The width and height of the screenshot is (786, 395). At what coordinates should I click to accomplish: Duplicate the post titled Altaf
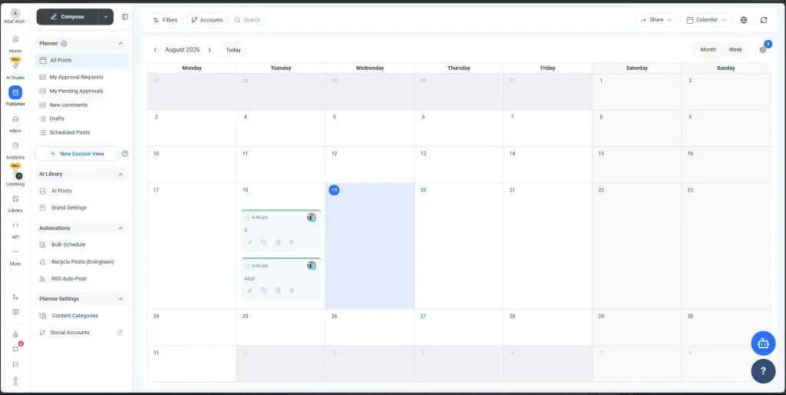pyautogui.click(x=264, y=290)
